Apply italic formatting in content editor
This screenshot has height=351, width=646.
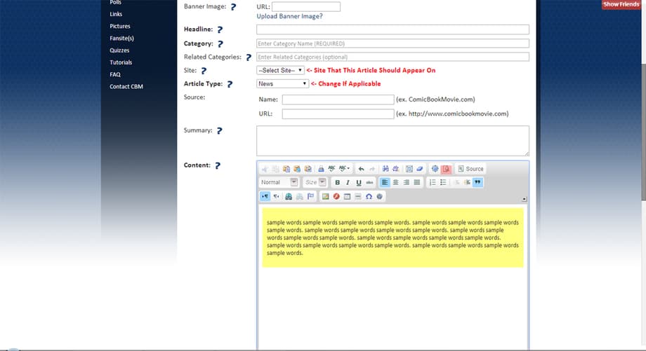348,182
